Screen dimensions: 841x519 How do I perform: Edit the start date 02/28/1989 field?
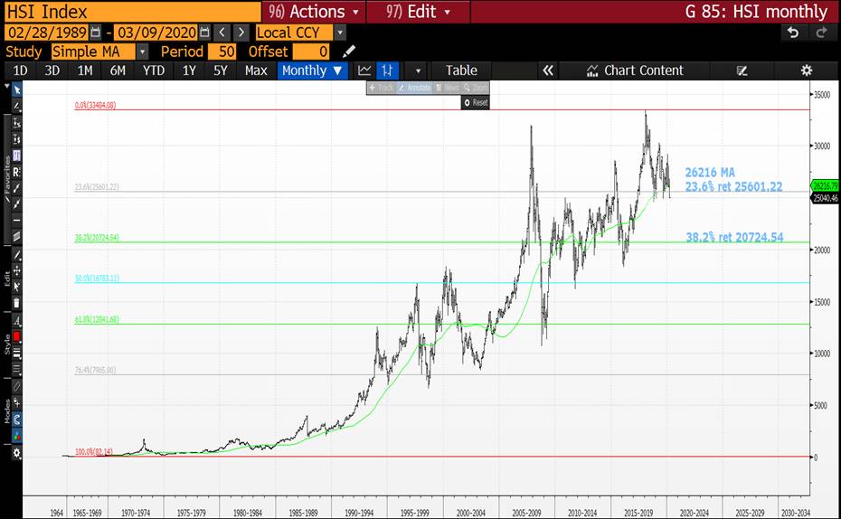coord(47,33)
